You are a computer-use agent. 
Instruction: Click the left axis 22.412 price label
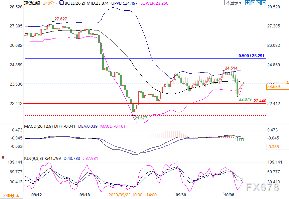point(16,103)
